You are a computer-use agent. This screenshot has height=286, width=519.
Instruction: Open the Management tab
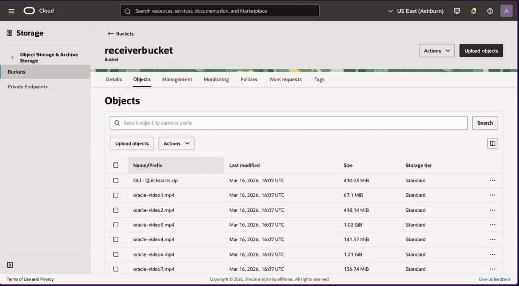click(177, 79)
